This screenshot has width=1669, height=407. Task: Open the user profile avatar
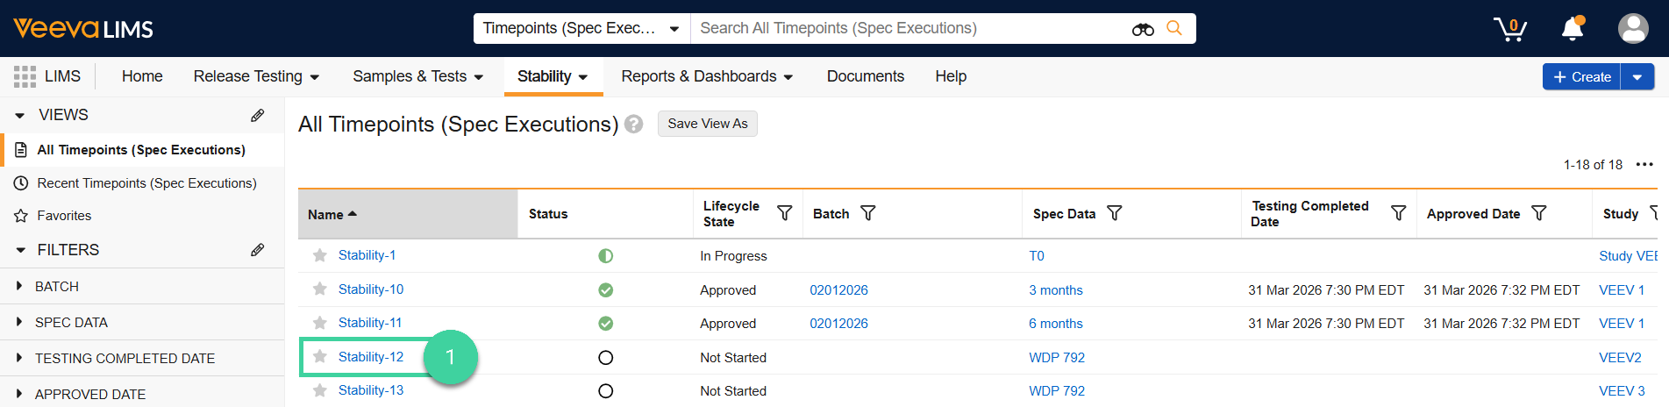(x=1632, y=29)
